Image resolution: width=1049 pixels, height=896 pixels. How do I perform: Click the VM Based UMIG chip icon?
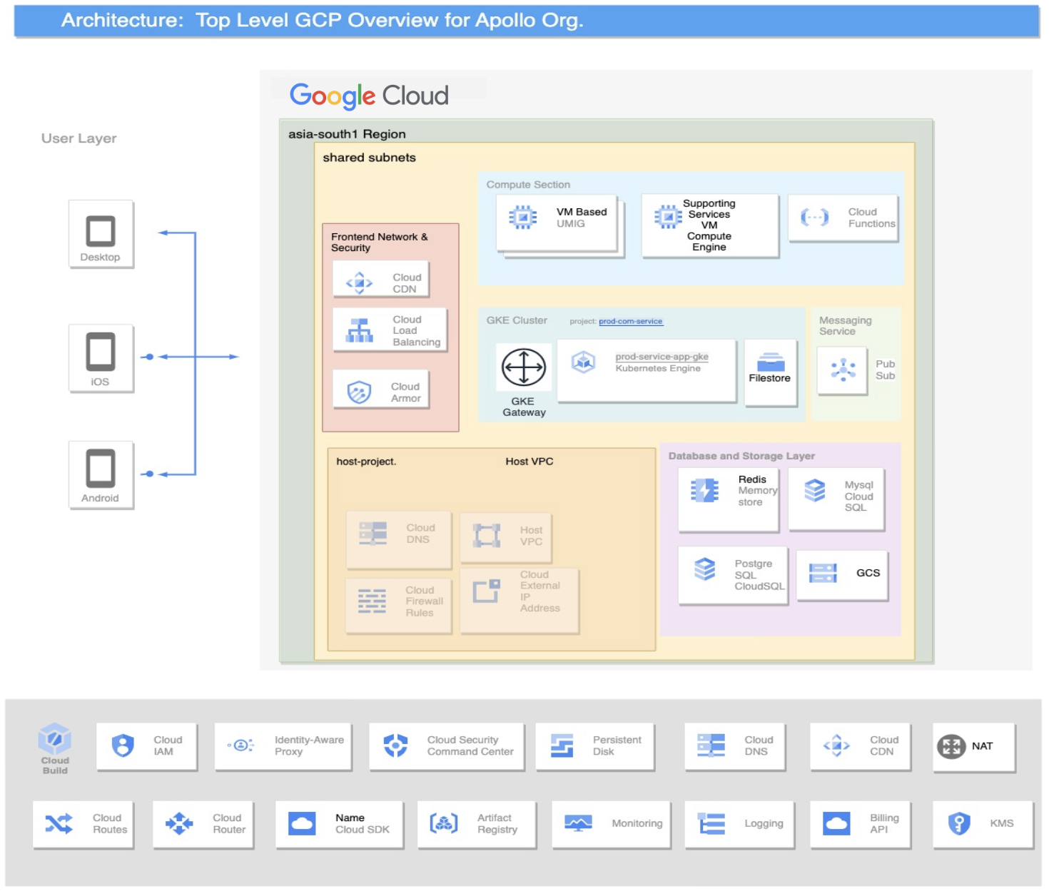click(x=522, y=217)
